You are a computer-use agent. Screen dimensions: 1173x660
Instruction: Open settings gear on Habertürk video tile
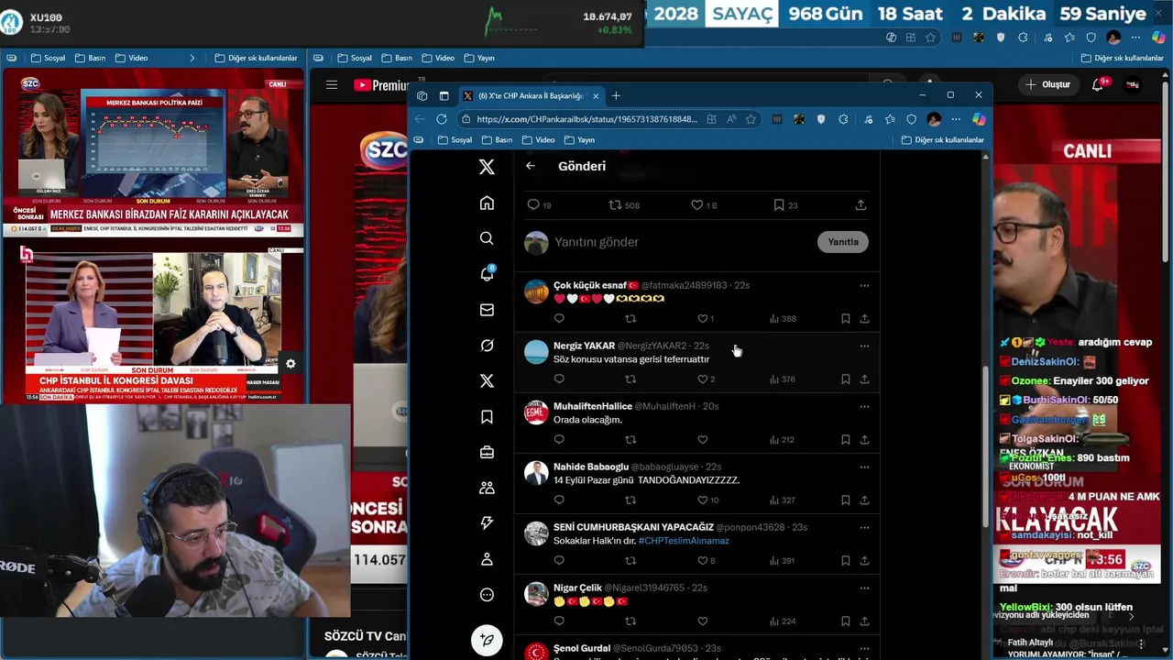click(x=291, y=364)
